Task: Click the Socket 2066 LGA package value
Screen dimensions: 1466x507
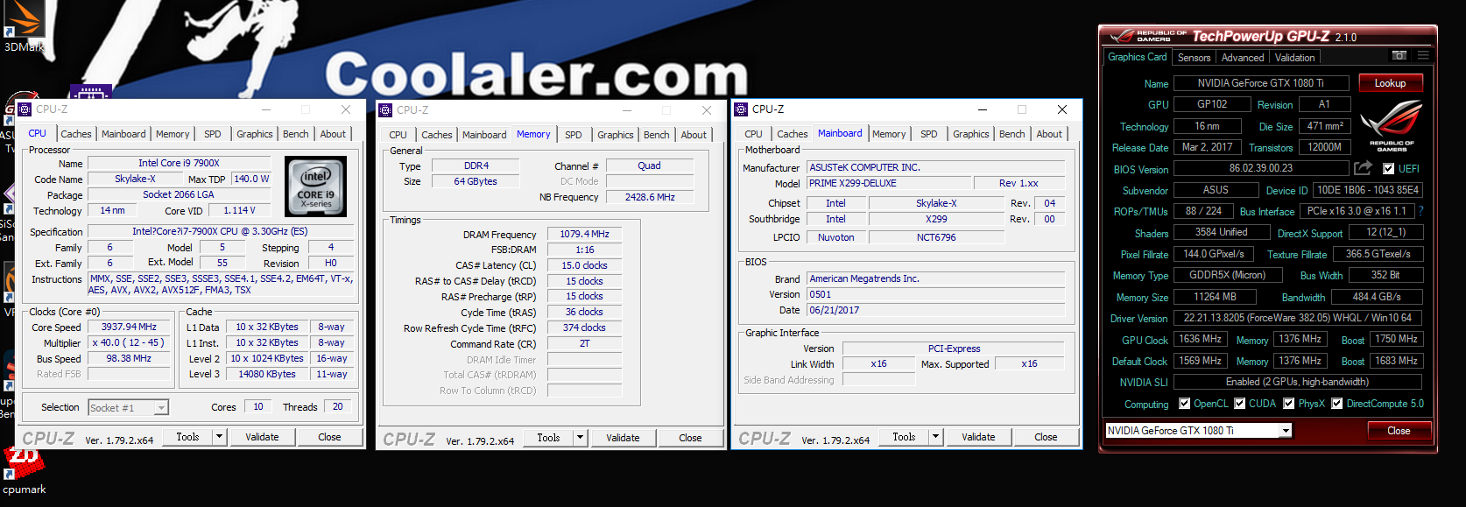Action: [x=179, y=194]
